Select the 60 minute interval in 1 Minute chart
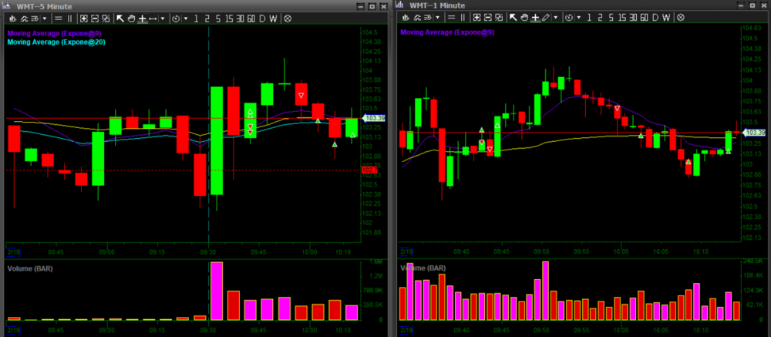This screenshot has width=771, height=337. pos(645,17)
